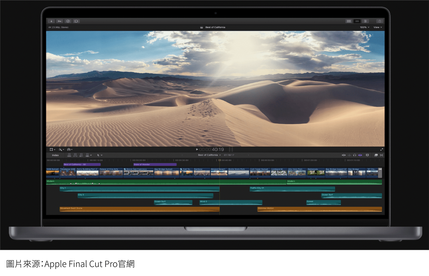
Task: Open the View options menu
Action: (x=378, y=27)
